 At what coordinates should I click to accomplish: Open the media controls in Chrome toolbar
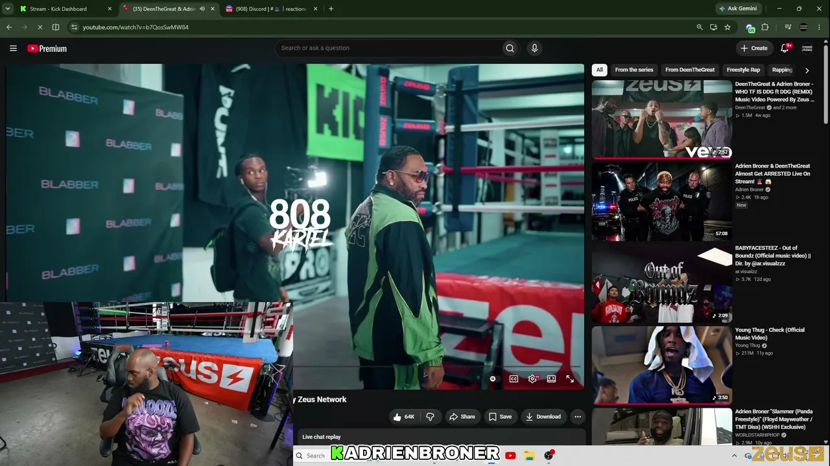click(788, 27)
